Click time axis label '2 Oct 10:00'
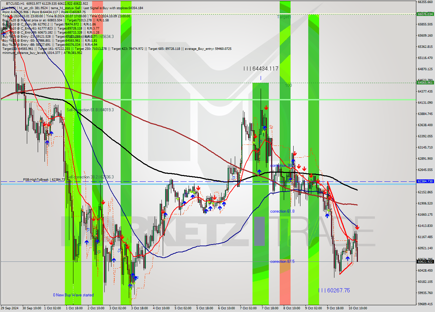Image resolution: width=435 pixels, height=312 pixels. click(x=96, y=308)
